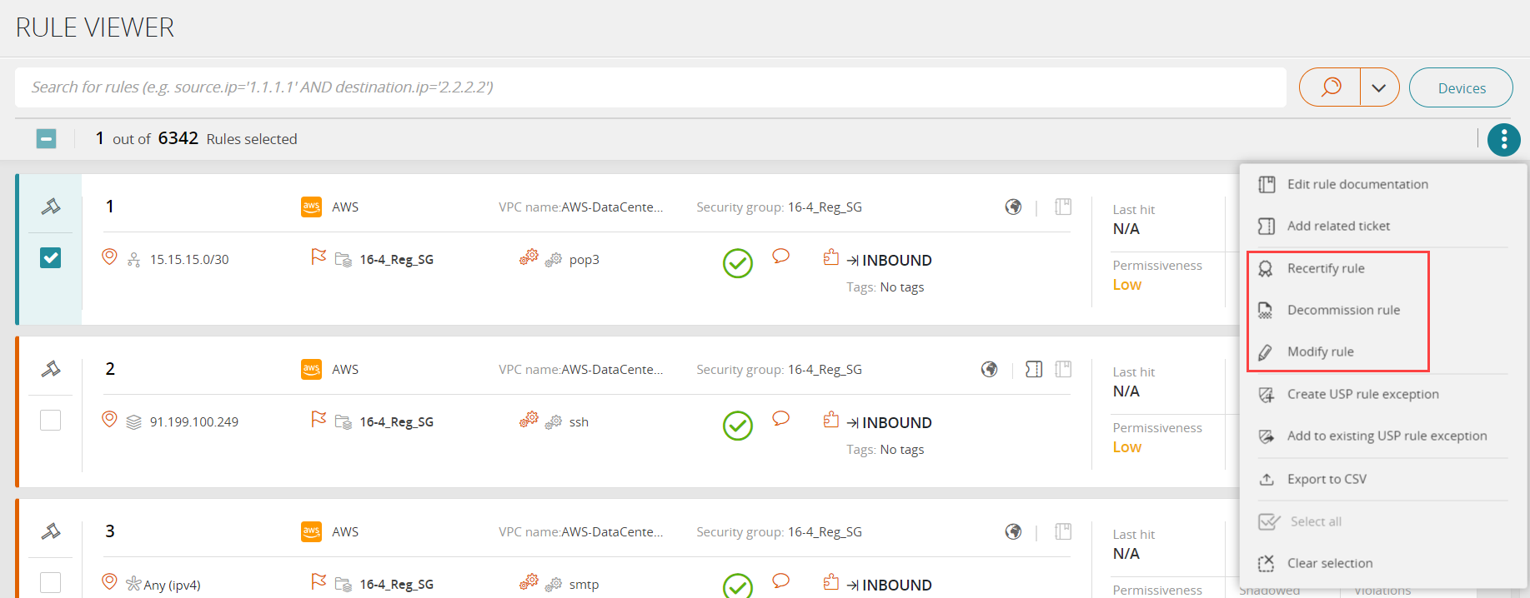Open the related ticket icon on rule 2
Image resolution: width=1530 pixels, height=598 pixels.
(x=1034, y=369)
